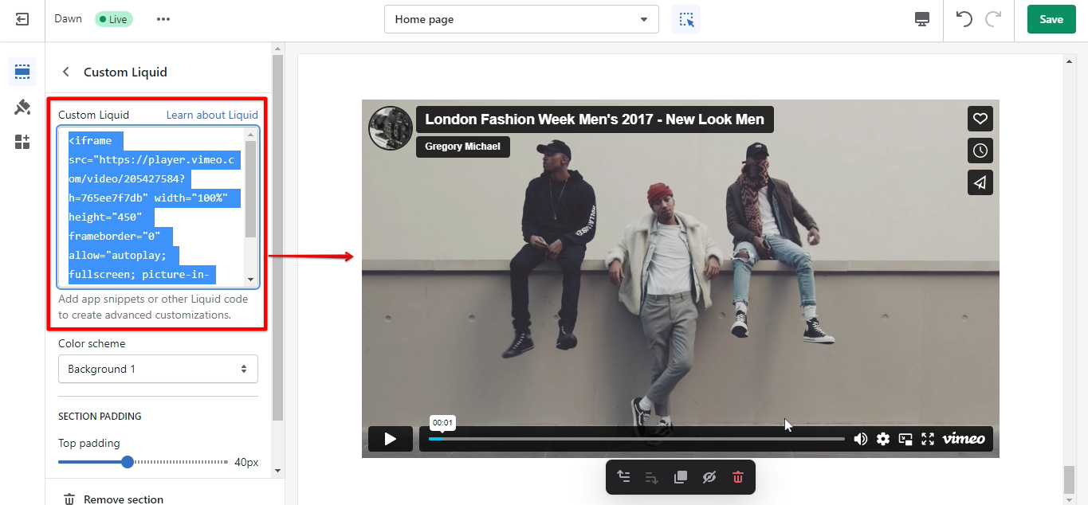Screen dimensions: 1088x505
Task: Hide the section using eye icon
Action: point(709,477)
